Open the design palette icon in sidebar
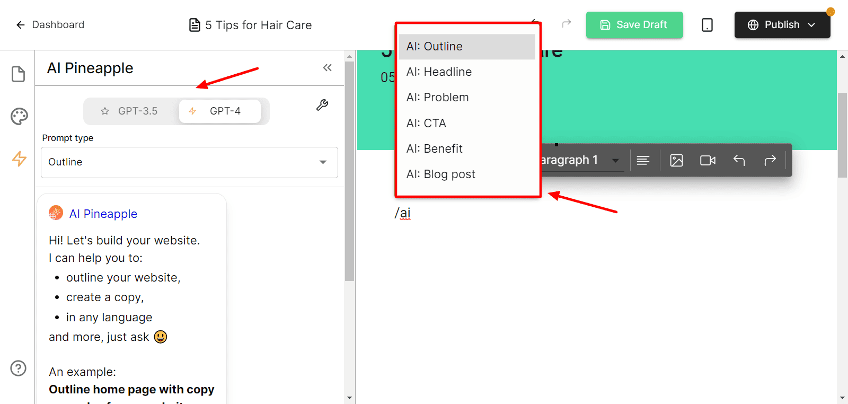 pos(19,116)
